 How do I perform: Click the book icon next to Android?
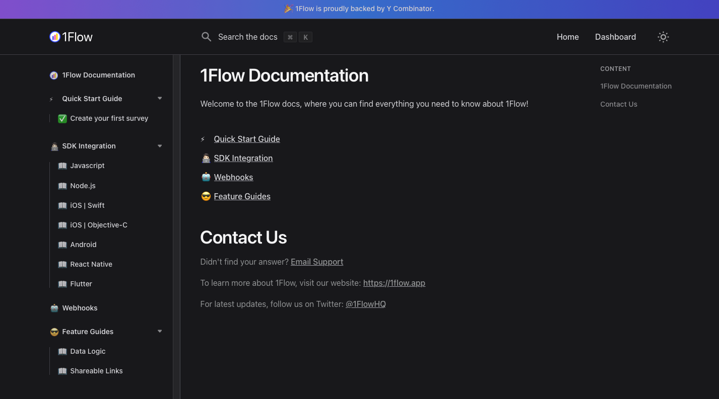click(62, 245)
